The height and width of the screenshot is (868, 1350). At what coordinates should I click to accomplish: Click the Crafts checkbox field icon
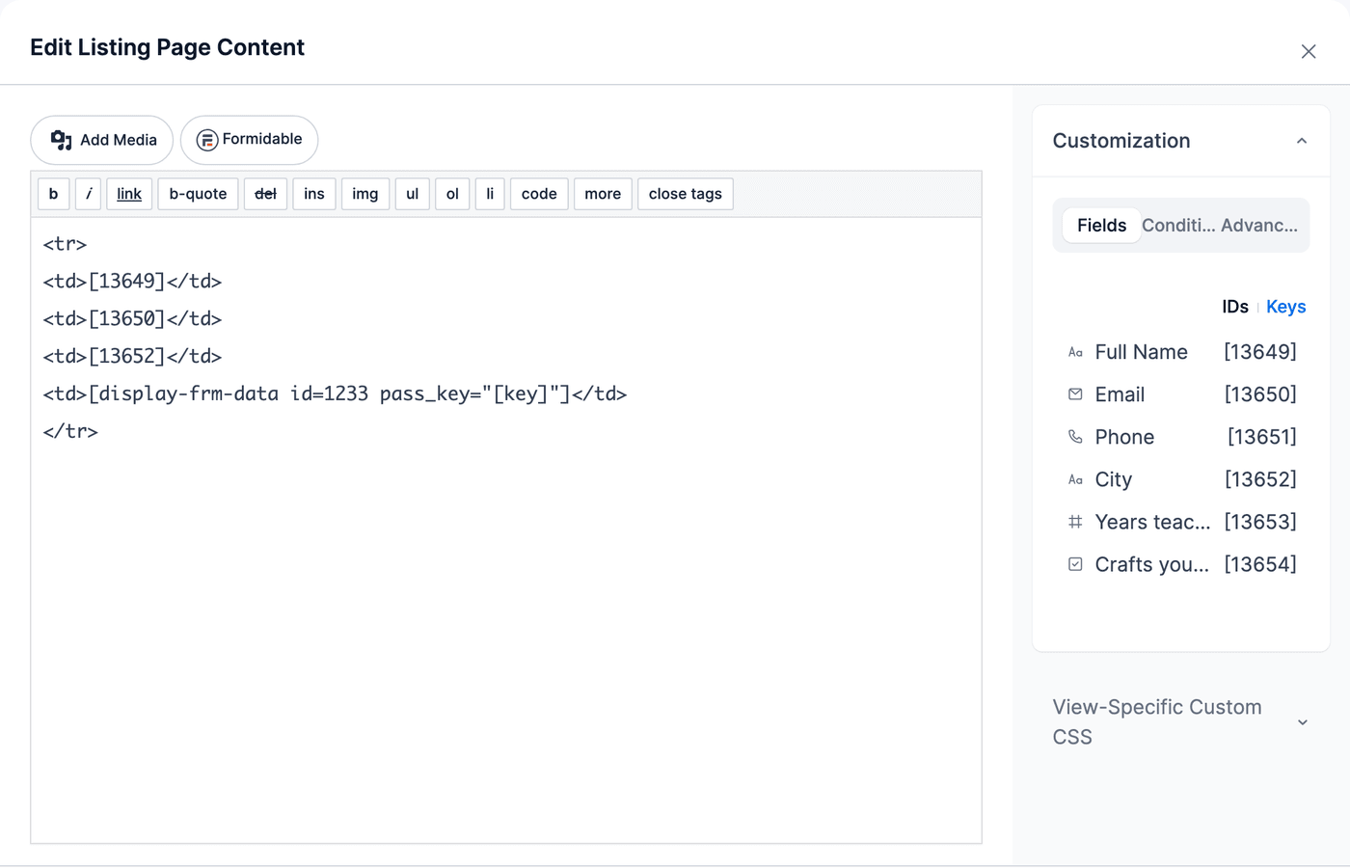[x=1075, y=564]
